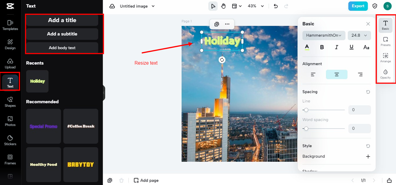Open the 24.8 font size dropdown
This screenshot has width=396, height=185.
coord(359,35)
